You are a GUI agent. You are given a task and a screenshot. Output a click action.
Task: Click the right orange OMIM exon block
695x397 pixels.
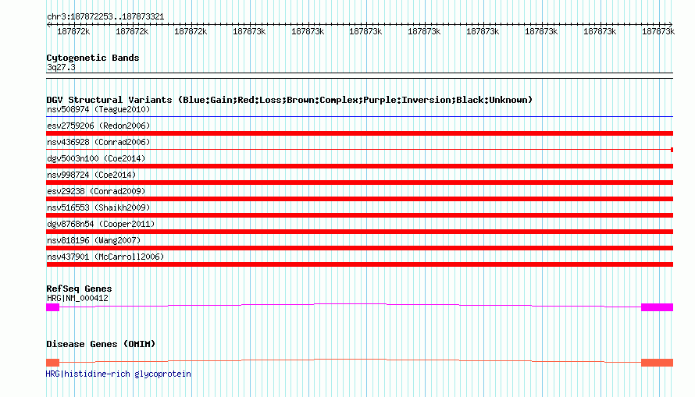pyautogui.click(x=657, y=363)
